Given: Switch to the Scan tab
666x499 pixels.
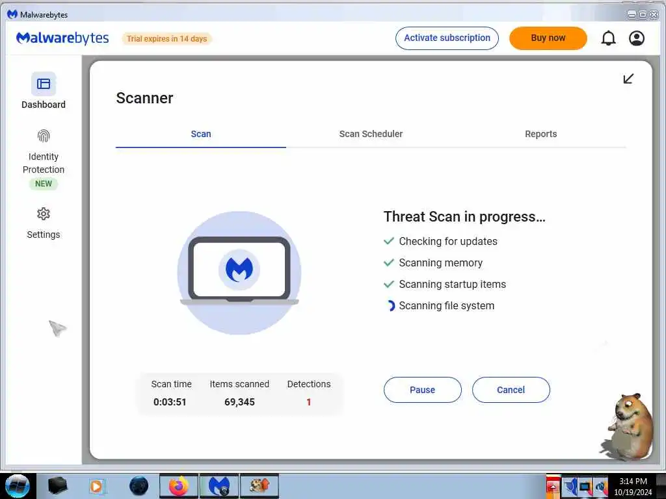Looking at the screenshot, I should click(201, 134).
